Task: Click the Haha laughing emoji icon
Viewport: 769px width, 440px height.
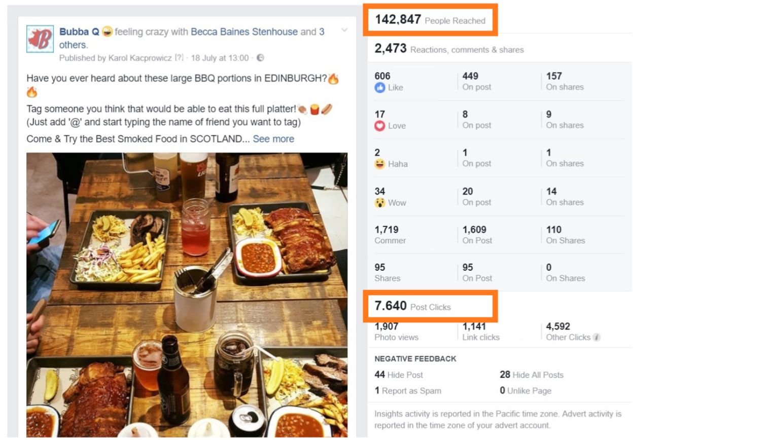Action: click(x=379, y=164)
